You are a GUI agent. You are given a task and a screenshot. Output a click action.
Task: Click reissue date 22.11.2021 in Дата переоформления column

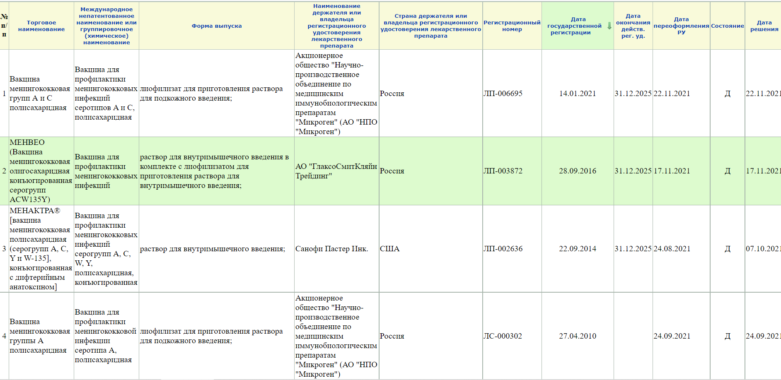point(672,94)
